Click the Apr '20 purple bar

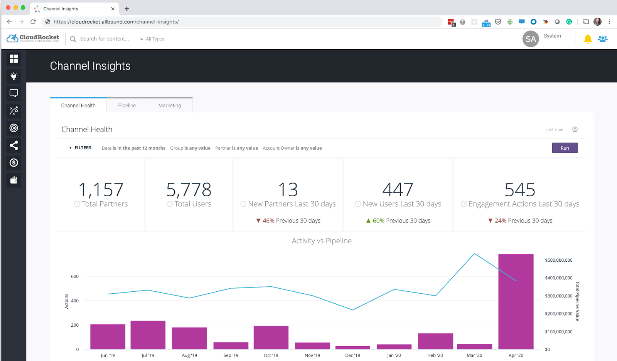[x=516, y=302]
